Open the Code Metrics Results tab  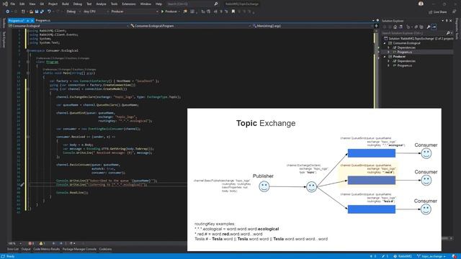46,249
